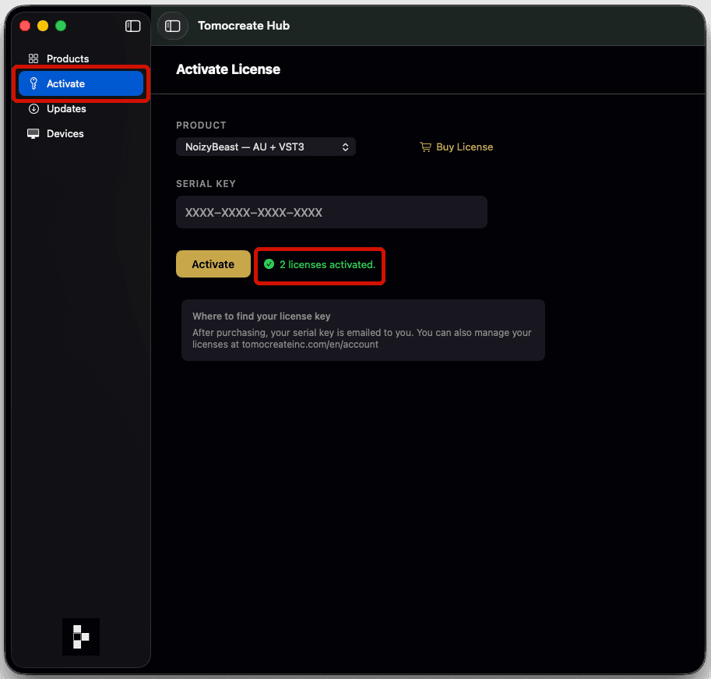Click the tomocreateinc.com/en/account text

tap(310, 345)
